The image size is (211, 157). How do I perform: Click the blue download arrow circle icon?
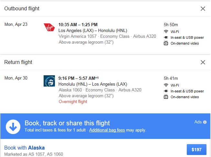click(x=13, y=127)
